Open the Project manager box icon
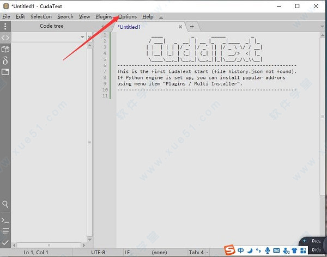The image size is (327, 257). 5,49
